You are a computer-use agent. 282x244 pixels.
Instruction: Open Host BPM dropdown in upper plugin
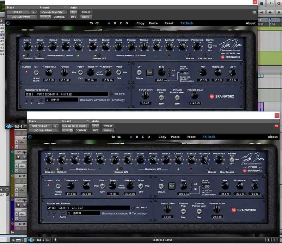[184, 68]
